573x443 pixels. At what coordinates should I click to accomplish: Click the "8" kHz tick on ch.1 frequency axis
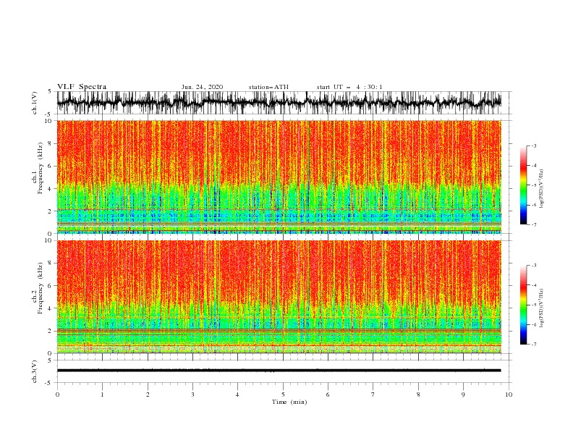tap(51, 143)
